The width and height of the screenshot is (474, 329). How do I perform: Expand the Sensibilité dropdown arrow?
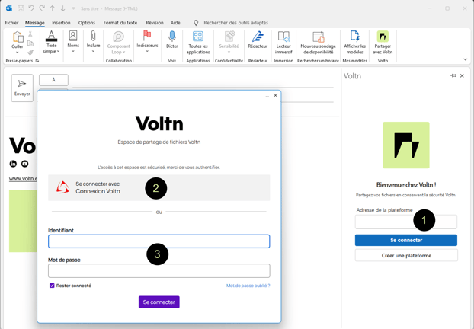(x=229, y=52)
